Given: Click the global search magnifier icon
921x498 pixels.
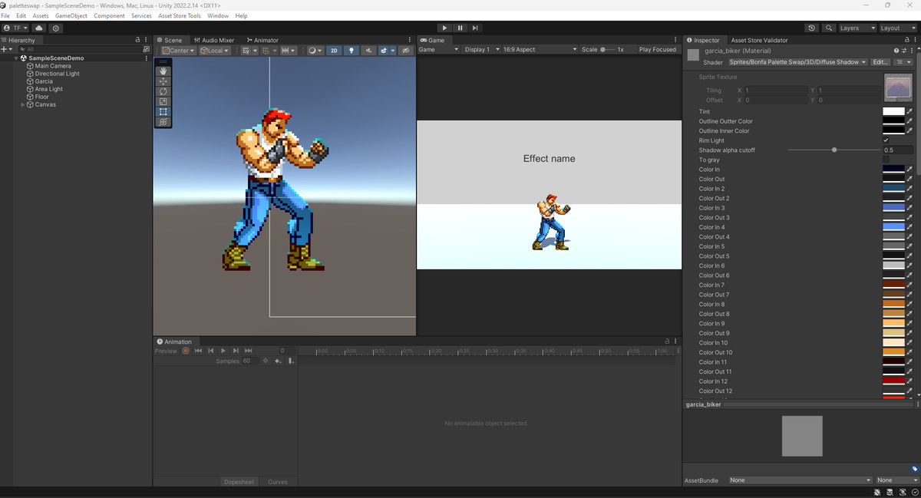Looking at the screenshot, I should [829, 28].
